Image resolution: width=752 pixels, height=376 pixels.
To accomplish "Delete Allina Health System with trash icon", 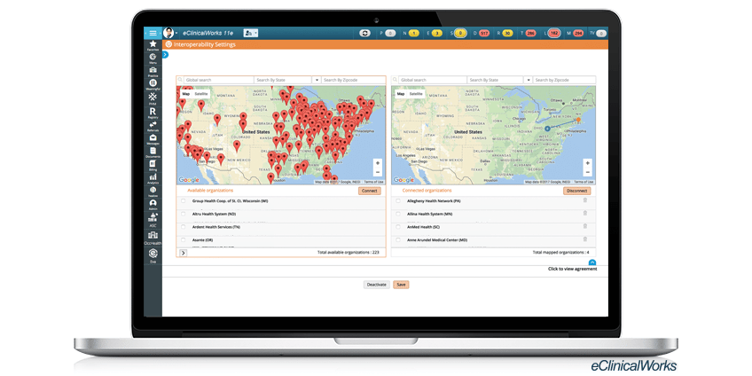I will tap(584, 214).
